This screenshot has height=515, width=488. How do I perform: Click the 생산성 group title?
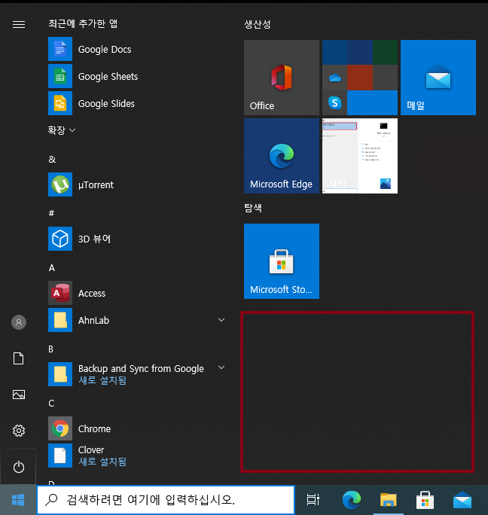click(x=258, y=24)
